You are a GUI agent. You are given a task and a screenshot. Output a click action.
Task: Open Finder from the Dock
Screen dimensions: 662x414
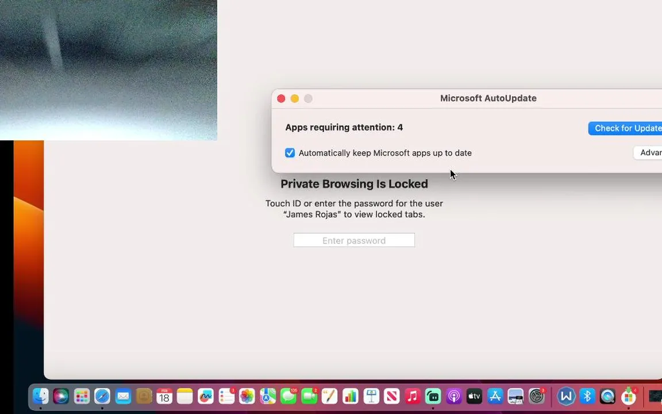[x=41, y=396]
